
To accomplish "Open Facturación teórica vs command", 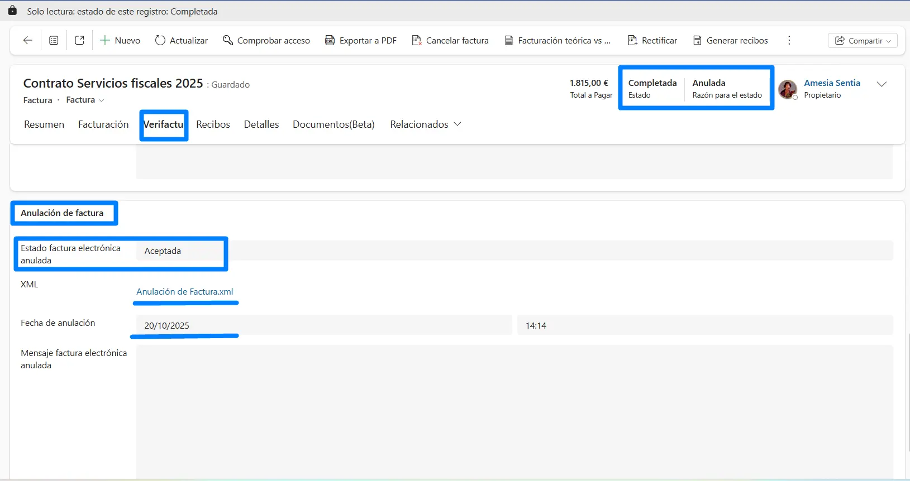I will point(558,40).
